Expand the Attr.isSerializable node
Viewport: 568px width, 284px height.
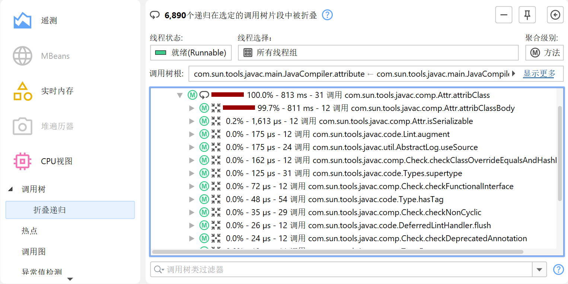coord(192,121)
